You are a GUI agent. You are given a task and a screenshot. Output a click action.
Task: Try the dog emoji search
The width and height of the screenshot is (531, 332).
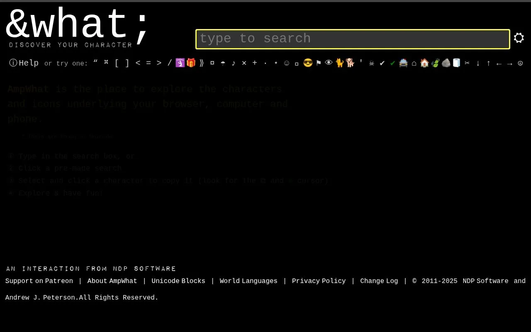[x=351, y=63]
